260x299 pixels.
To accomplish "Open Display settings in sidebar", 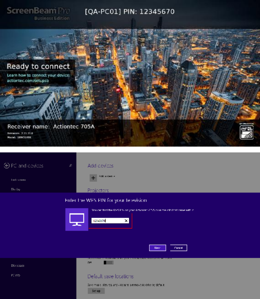I will [x=16, y=189].
